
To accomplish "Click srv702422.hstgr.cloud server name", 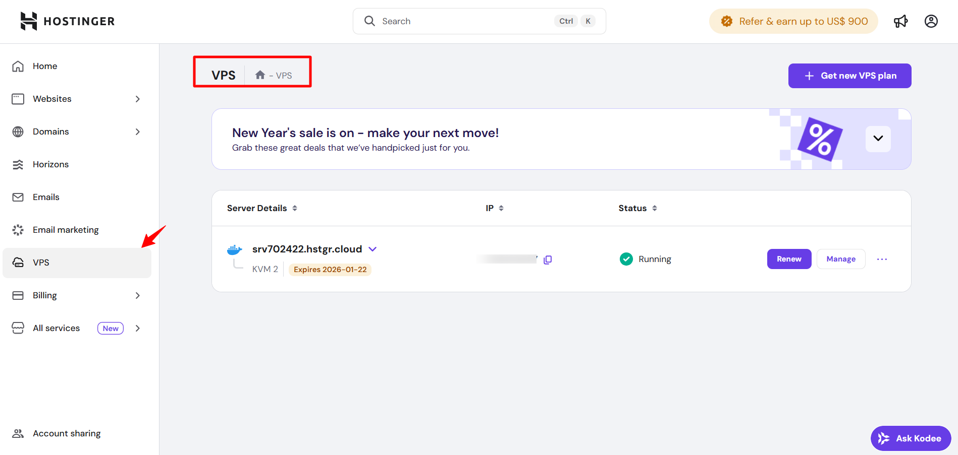I will (307, 249).
